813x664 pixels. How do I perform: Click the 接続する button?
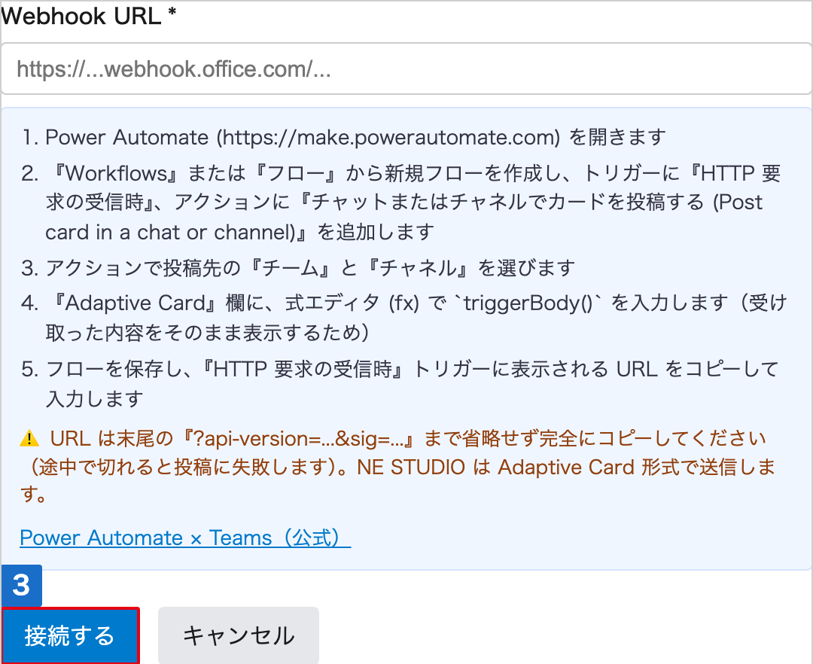tap(71, 635)
